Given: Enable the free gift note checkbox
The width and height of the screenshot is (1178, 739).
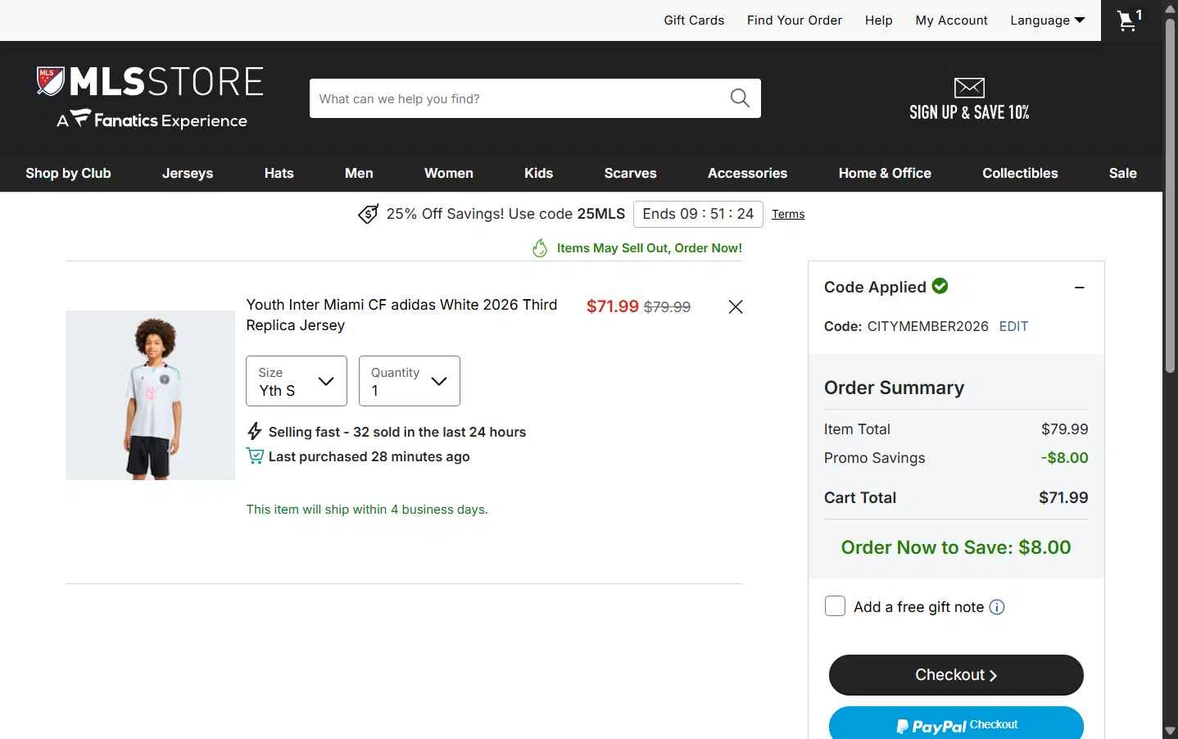Looking at the screenshot, I should [x=835, y=606].
